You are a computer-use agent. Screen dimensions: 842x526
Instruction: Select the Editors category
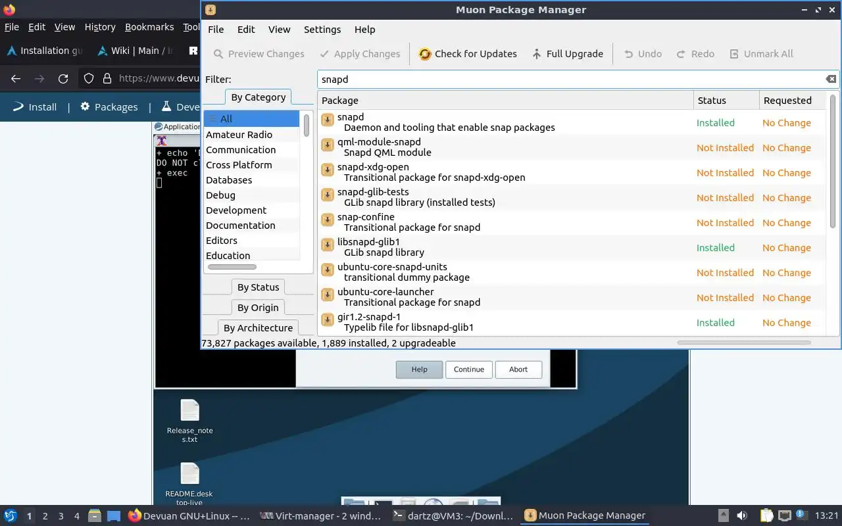(251, 241)
